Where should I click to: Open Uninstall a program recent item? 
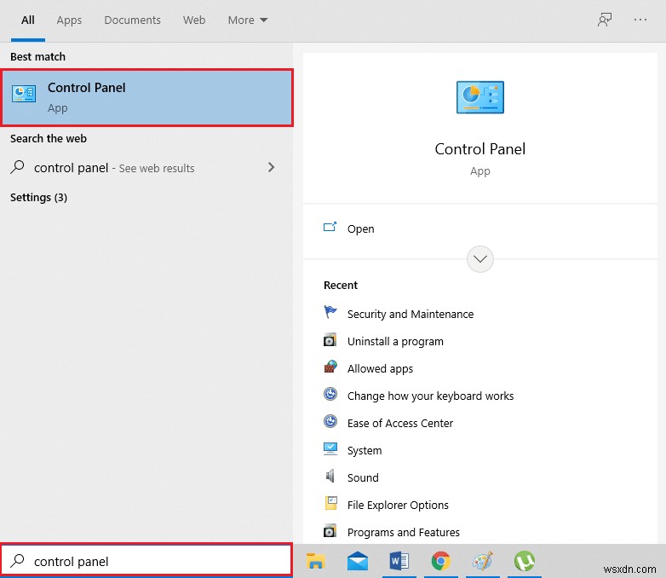point(395,342)
